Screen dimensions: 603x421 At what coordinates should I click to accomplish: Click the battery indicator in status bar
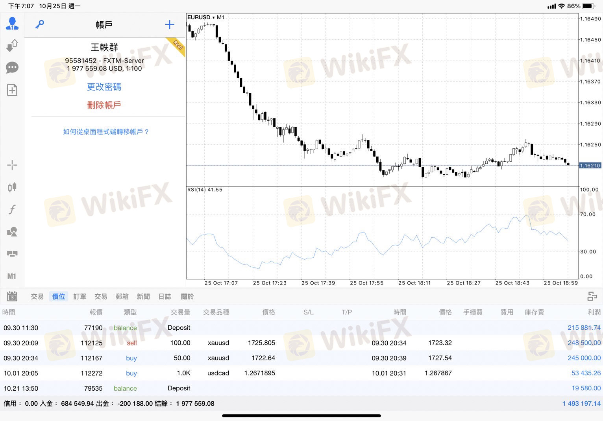(x=589, y=6)
